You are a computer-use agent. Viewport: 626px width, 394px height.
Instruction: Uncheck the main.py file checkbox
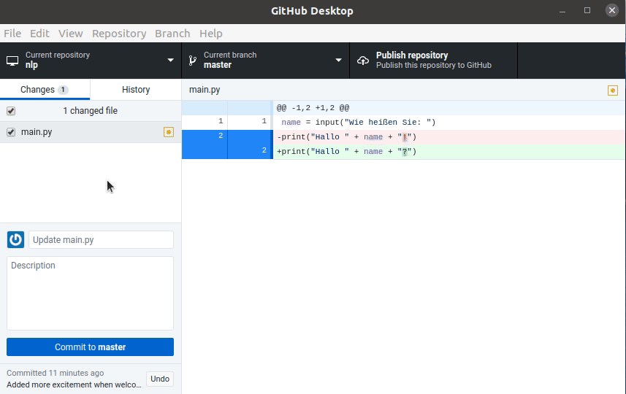(x=11, y=132)
